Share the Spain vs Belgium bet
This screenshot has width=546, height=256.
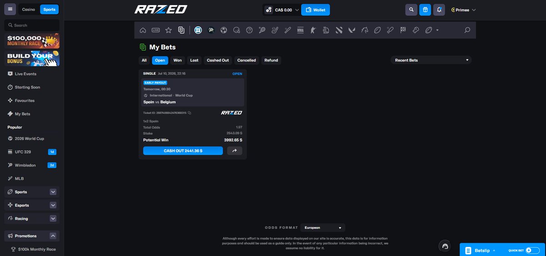[235, 151]
